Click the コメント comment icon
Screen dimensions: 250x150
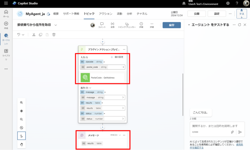click(102, 25)
